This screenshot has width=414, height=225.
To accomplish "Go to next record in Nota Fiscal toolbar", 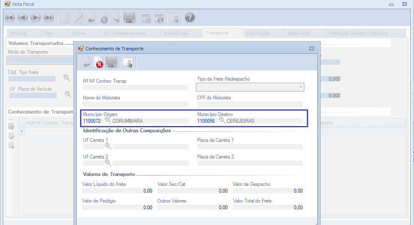I will tap(35, 17).
